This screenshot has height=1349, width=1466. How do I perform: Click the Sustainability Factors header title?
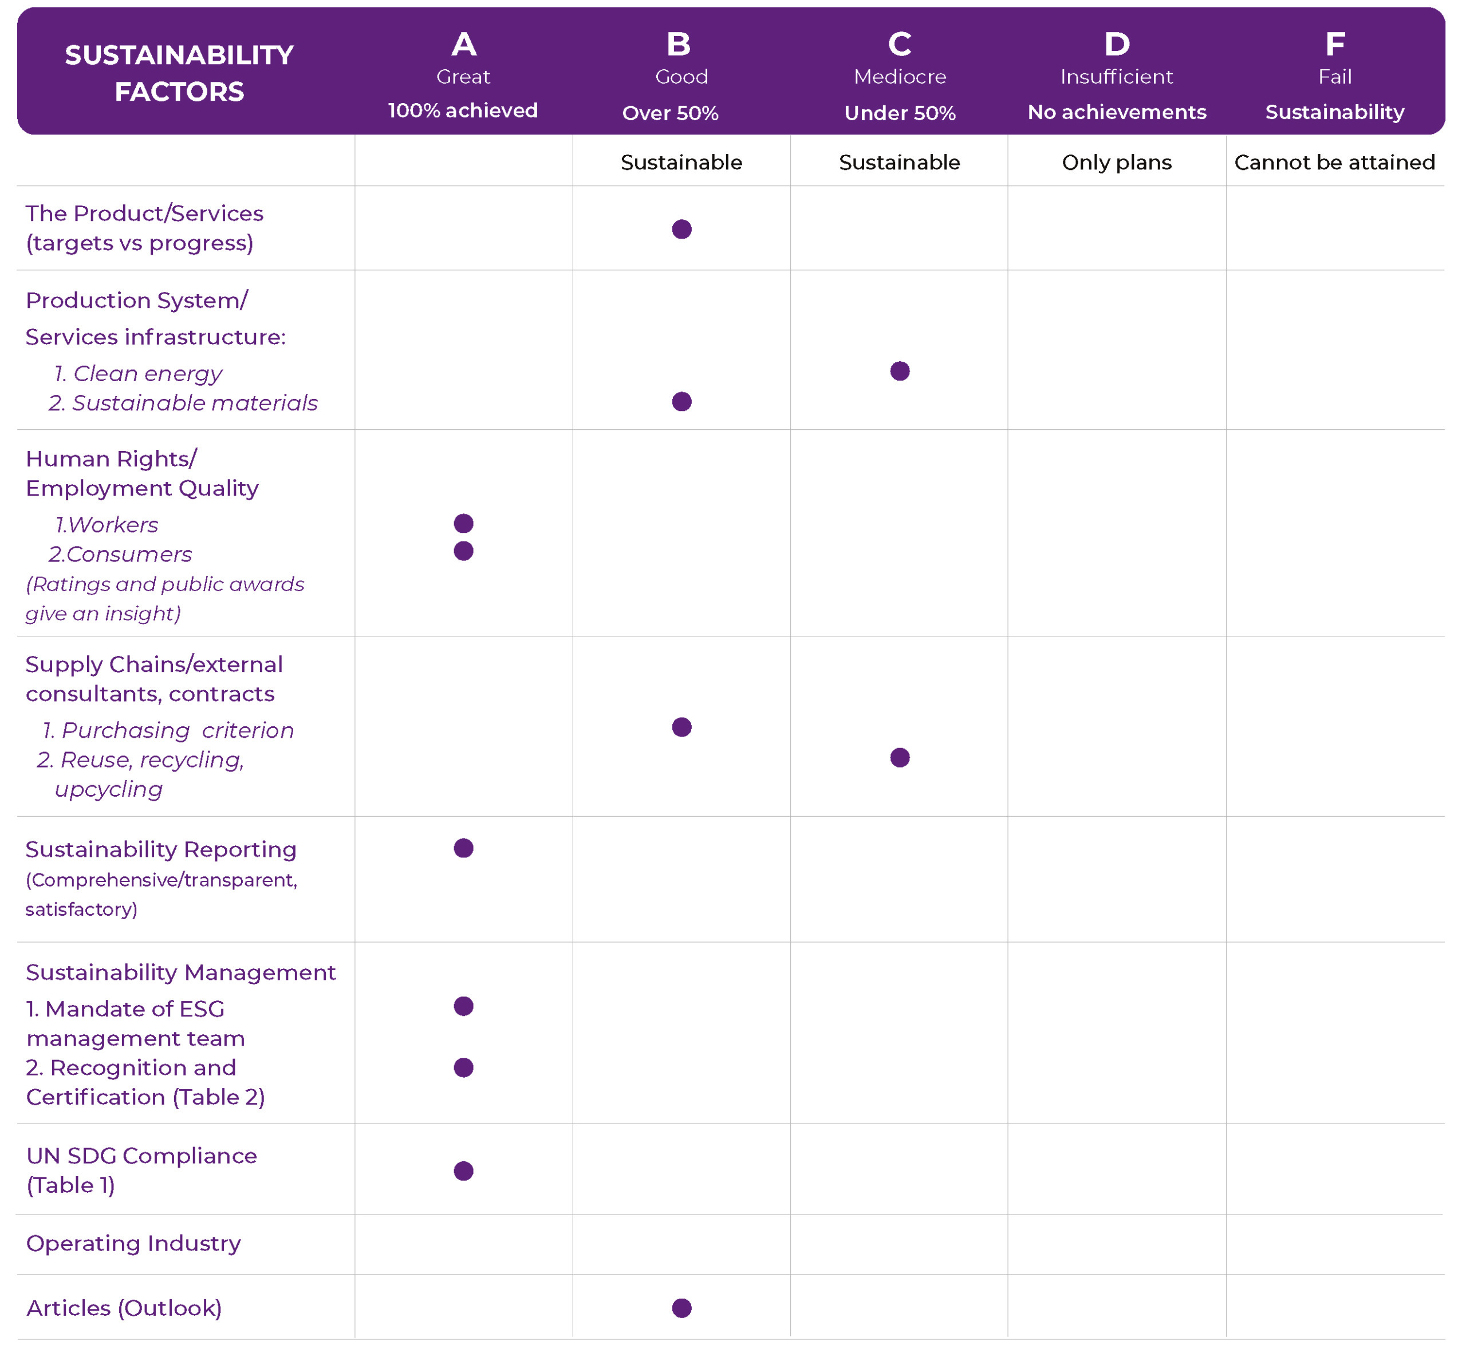click(179, 73)
